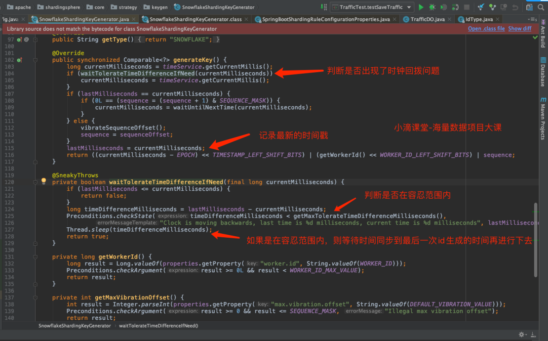Run TrafficTest.testSaveTraffic with green play button
The image size is (548, 341).
point(421,7)
